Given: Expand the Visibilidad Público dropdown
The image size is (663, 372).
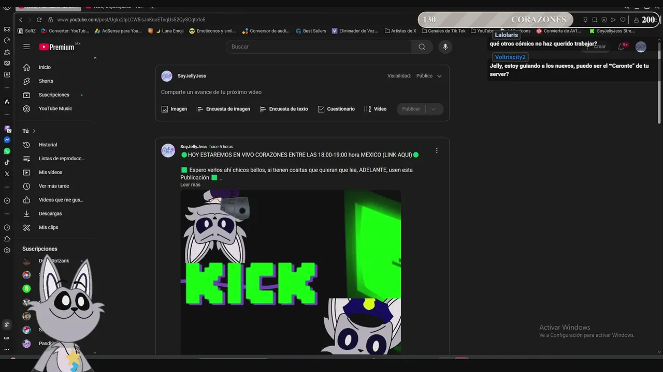Looking at the screenshot, I should (429, 76).
